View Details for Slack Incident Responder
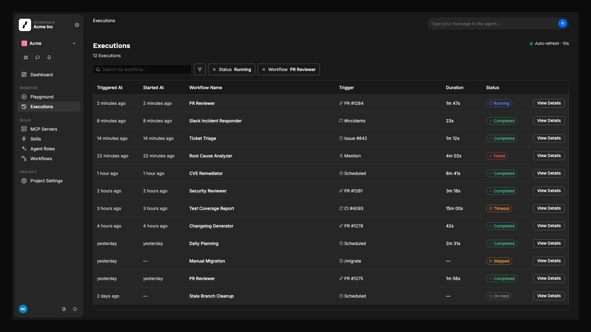This screenshot has height=332, width=591. 549,121
